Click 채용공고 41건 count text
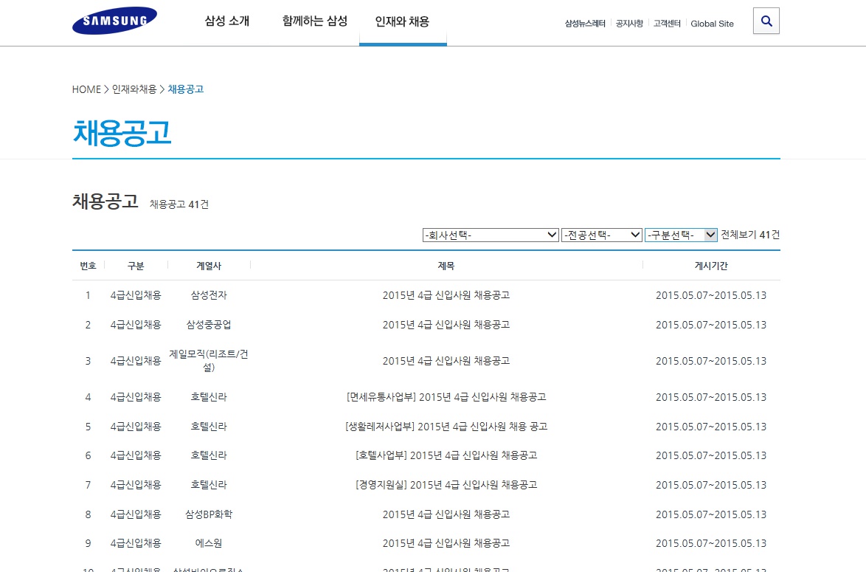866x572 pixels. click(x=179, y=204)
